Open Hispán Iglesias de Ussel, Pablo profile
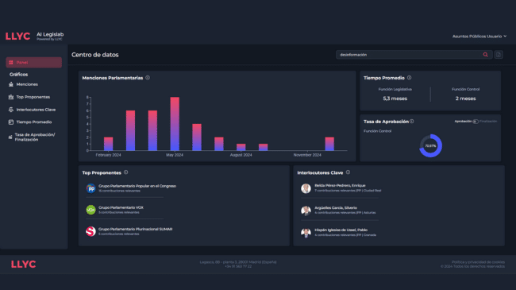 (x=341, y=230)
